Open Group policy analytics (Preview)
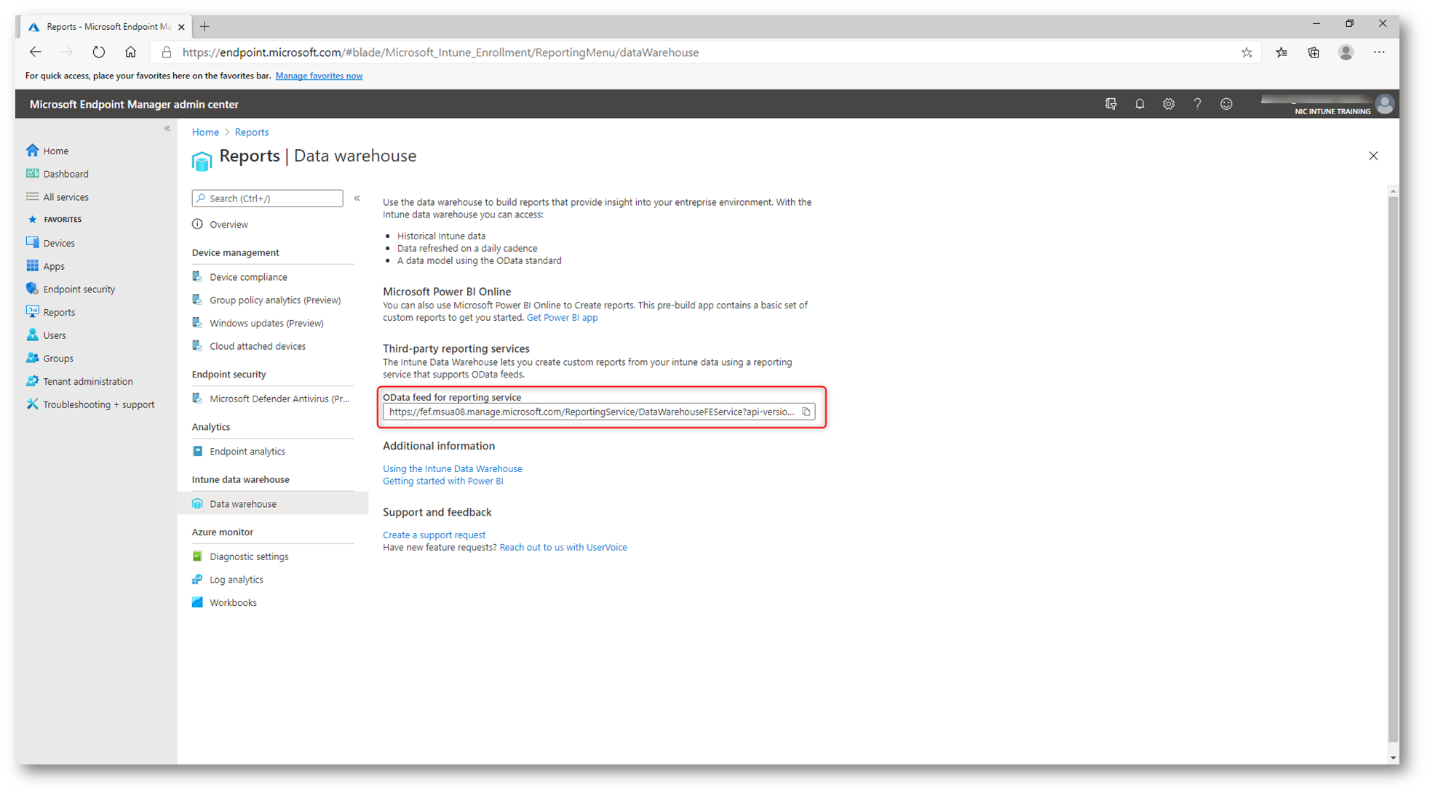This screenshot has width=1430, height=795. pos(274,300)
